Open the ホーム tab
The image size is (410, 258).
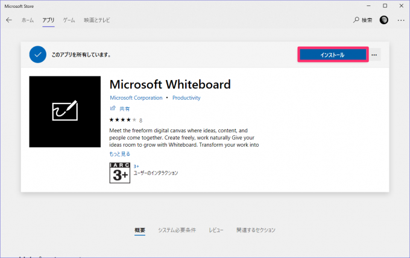[x=28, y=20]
